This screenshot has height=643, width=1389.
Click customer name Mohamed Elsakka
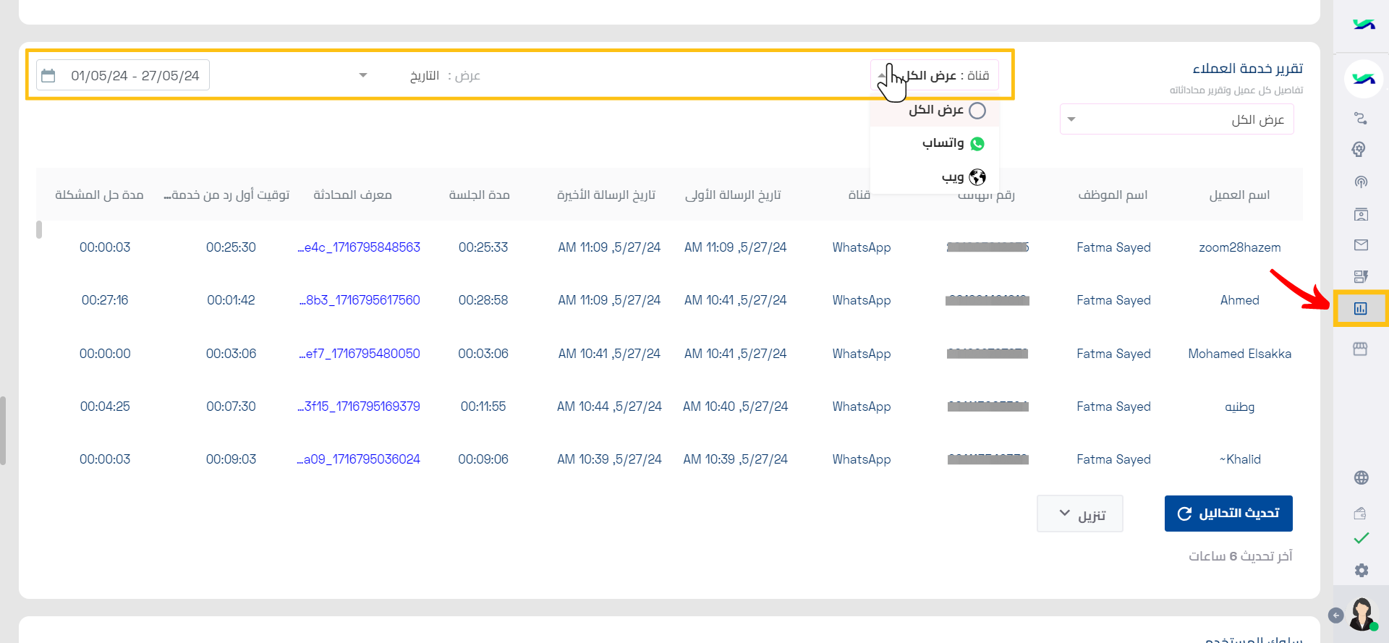[x=1240, y=354]
